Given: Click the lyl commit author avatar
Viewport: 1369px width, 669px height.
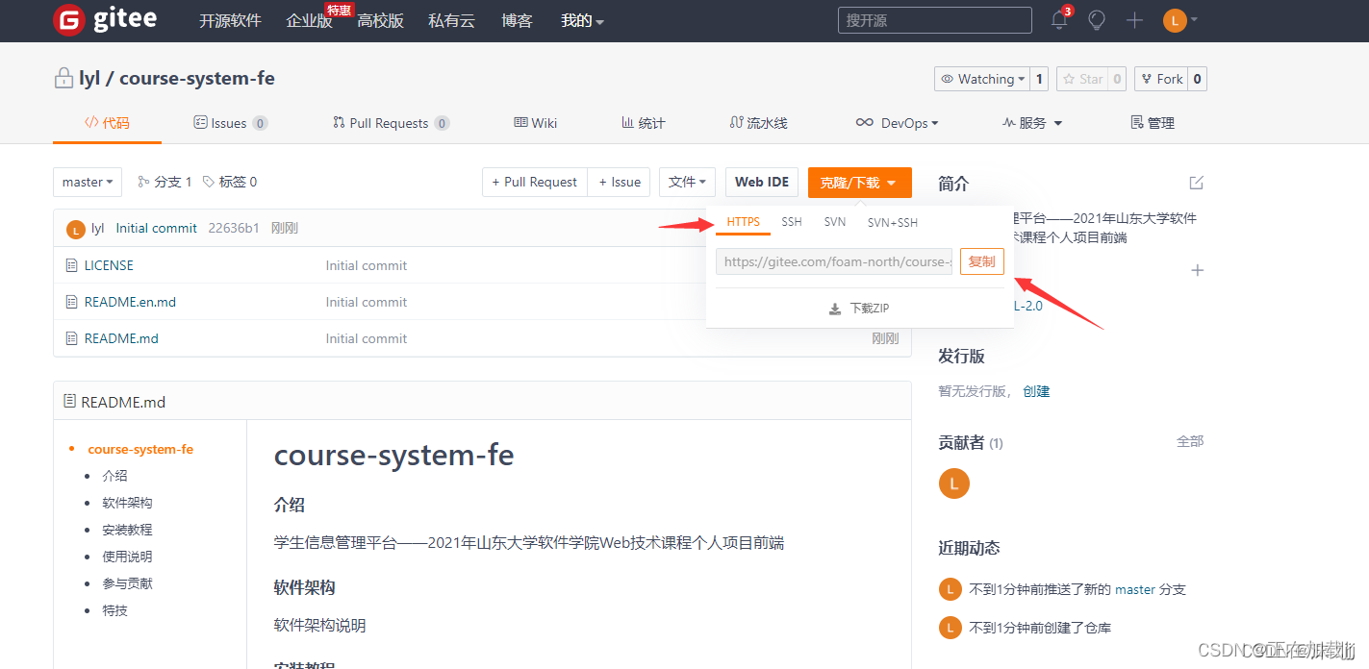Looking at the screenshot, I should pyautogui.click(x=75, y=229).
